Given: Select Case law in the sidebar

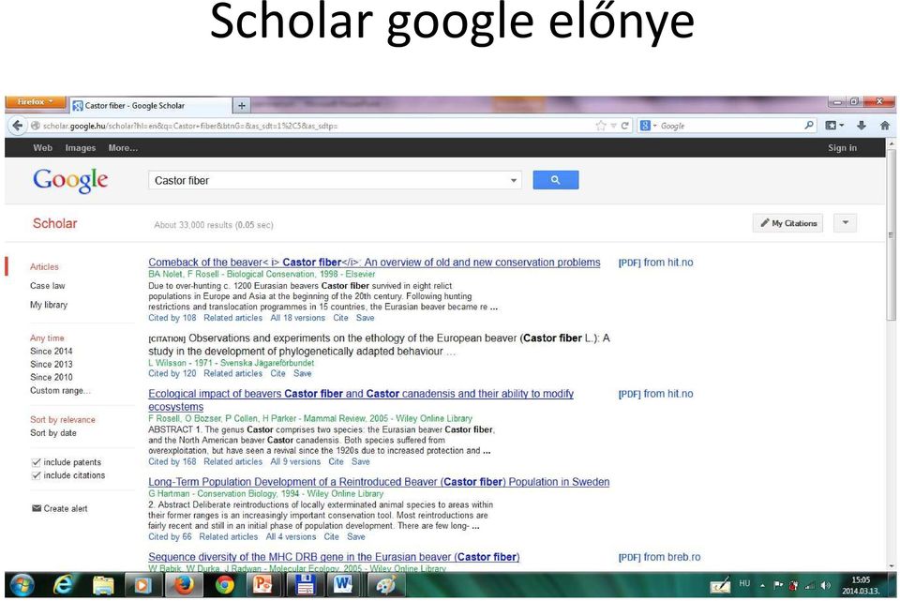Looking at the screenshot, I should pyautogui.click(x=48, y=285).
